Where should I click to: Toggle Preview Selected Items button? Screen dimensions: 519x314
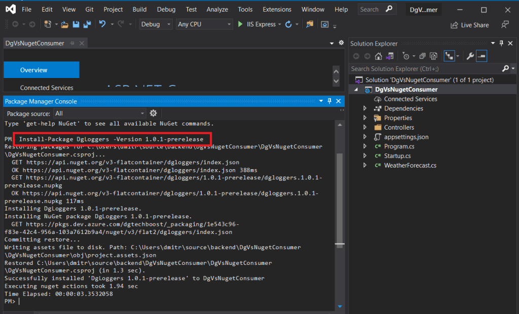(481, 56)
